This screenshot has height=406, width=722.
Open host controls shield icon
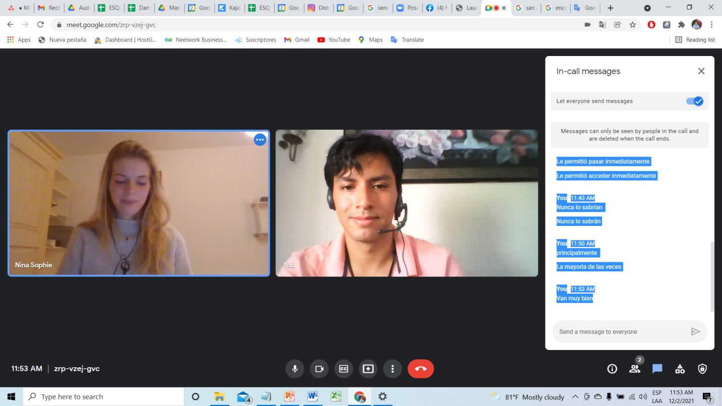click(702, 369)
